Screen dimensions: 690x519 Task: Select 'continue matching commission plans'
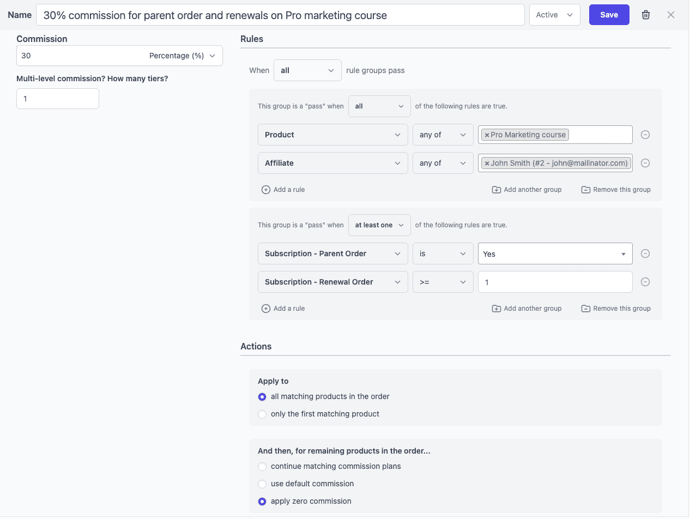click(x=262, y=467)
